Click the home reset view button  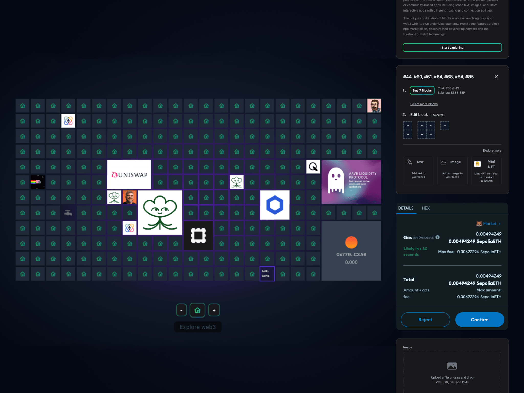point(197,310)
